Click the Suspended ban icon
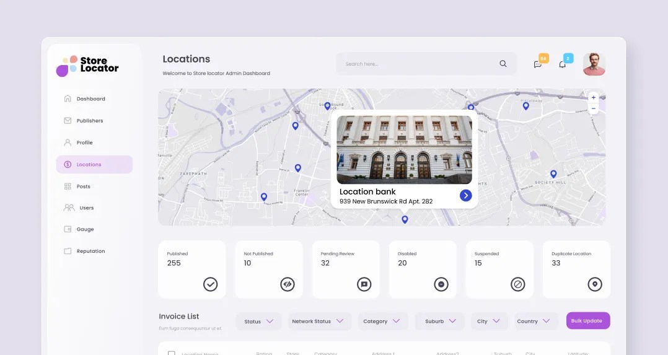 518,284
